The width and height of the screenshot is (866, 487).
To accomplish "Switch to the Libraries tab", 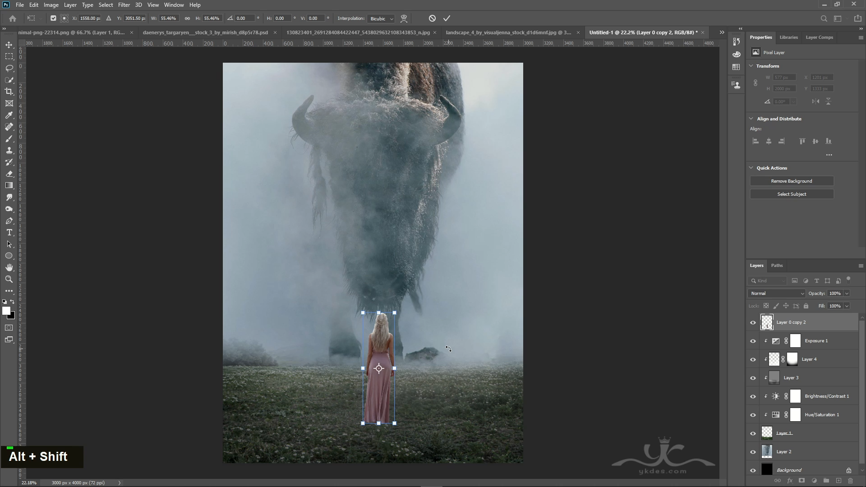I will pos(788,37).
